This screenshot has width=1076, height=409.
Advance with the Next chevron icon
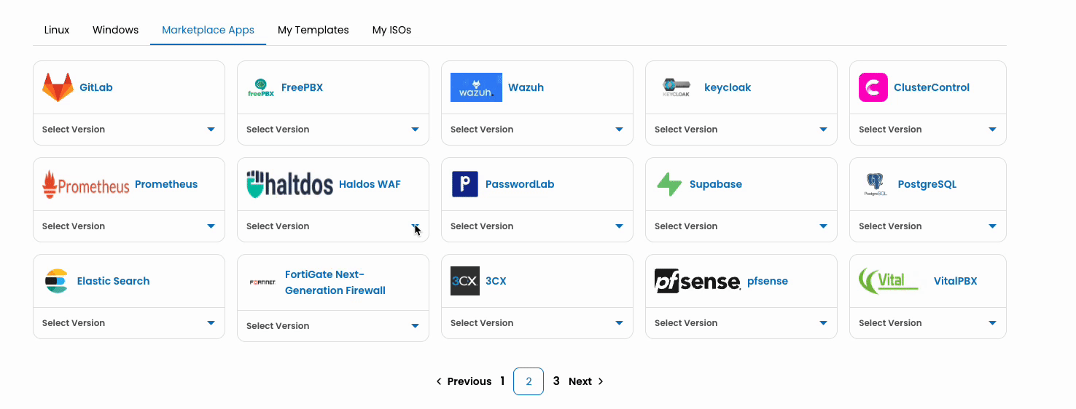pyautogui.click(x=601, y=381)
